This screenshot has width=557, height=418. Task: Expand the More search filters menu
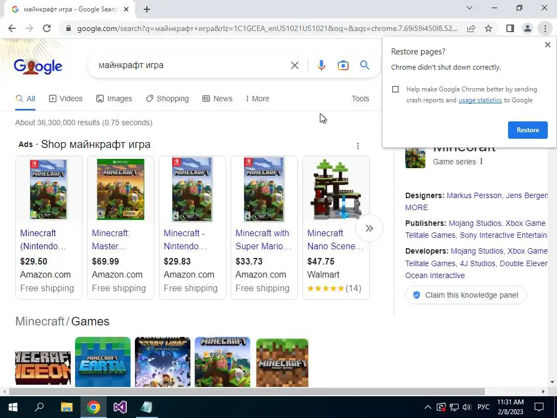click(257, 99)
